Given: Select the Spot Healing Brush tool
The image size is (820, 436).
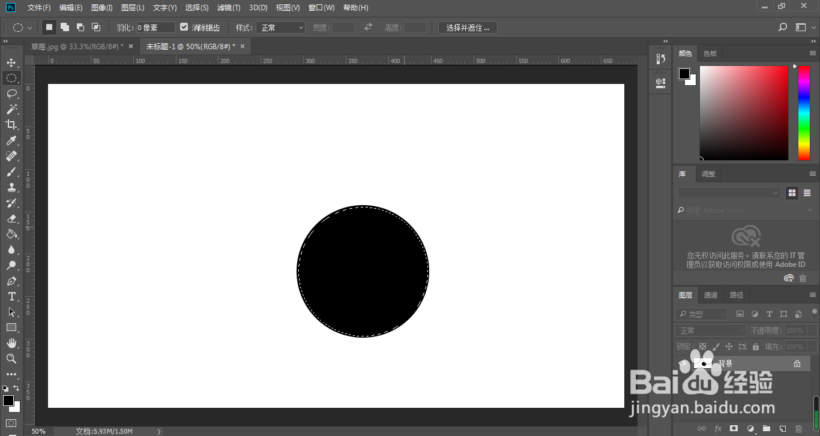Looking at the screenshot, I should click(x=11, y=156).
